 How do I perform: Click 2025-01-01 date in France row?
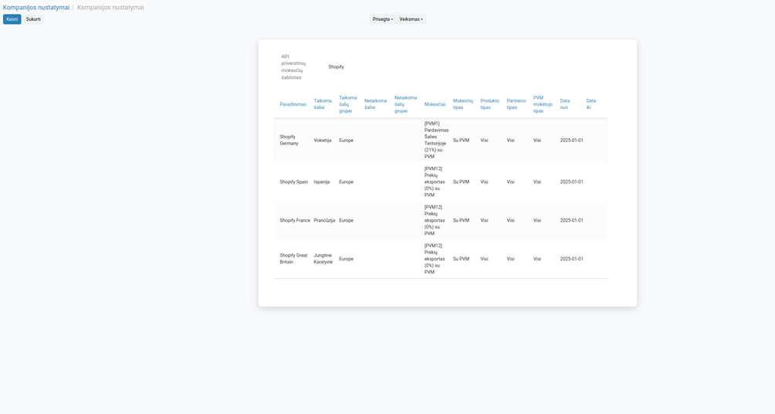coord(571,221)
